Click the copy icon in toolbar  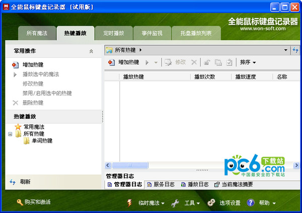pos(218,62)
